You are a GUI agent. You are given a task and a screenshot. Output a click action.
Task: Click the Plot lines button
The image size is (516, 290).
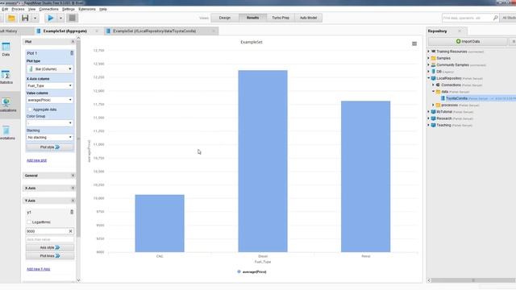50,256
